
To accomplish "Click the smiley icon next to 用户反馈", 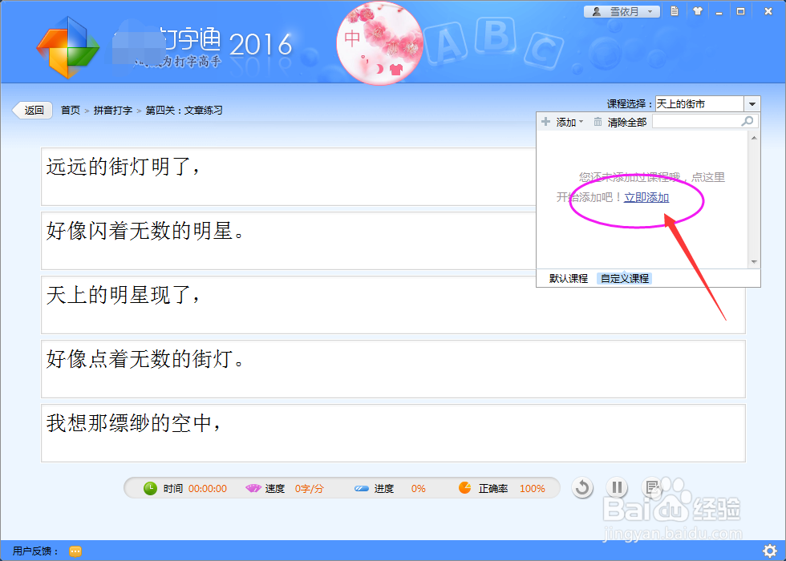I will click(75, 551).
